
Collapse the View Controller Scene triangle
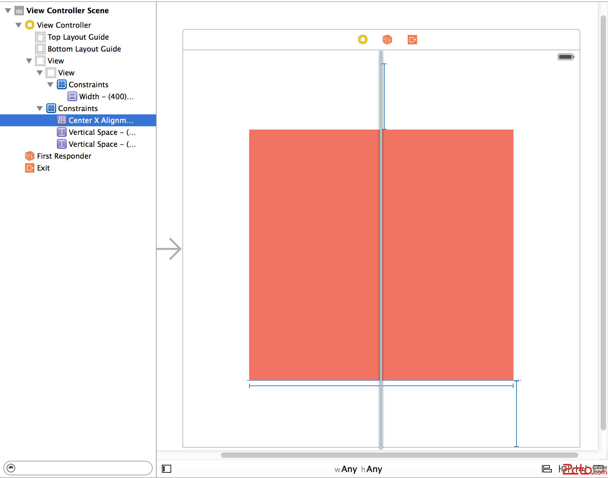tap(8, 11)
